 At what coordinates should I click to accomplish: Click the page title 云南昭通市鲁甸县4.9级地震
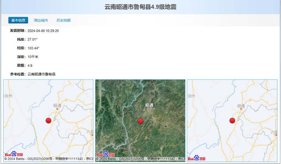(140, 7)
